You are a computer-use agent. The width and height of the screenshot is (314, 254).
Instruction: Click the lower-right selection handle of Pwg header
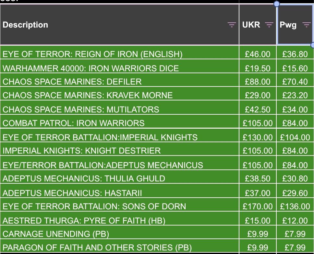coord(313,45)
